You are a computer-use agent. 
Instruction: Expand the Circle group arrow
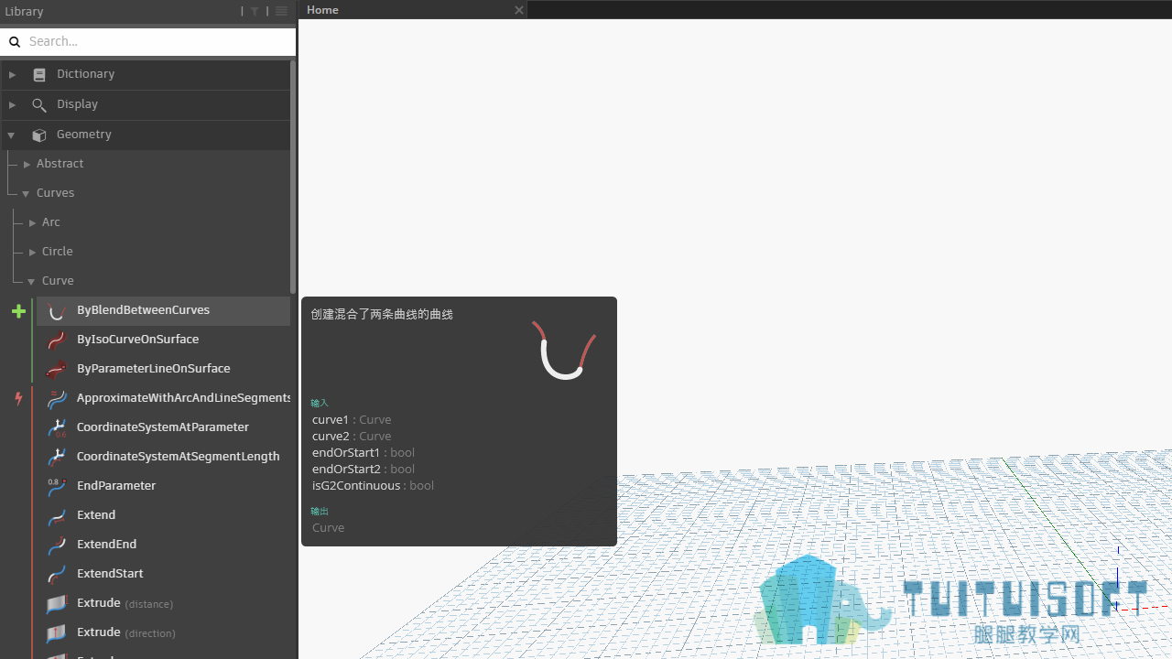click(32, 252)
